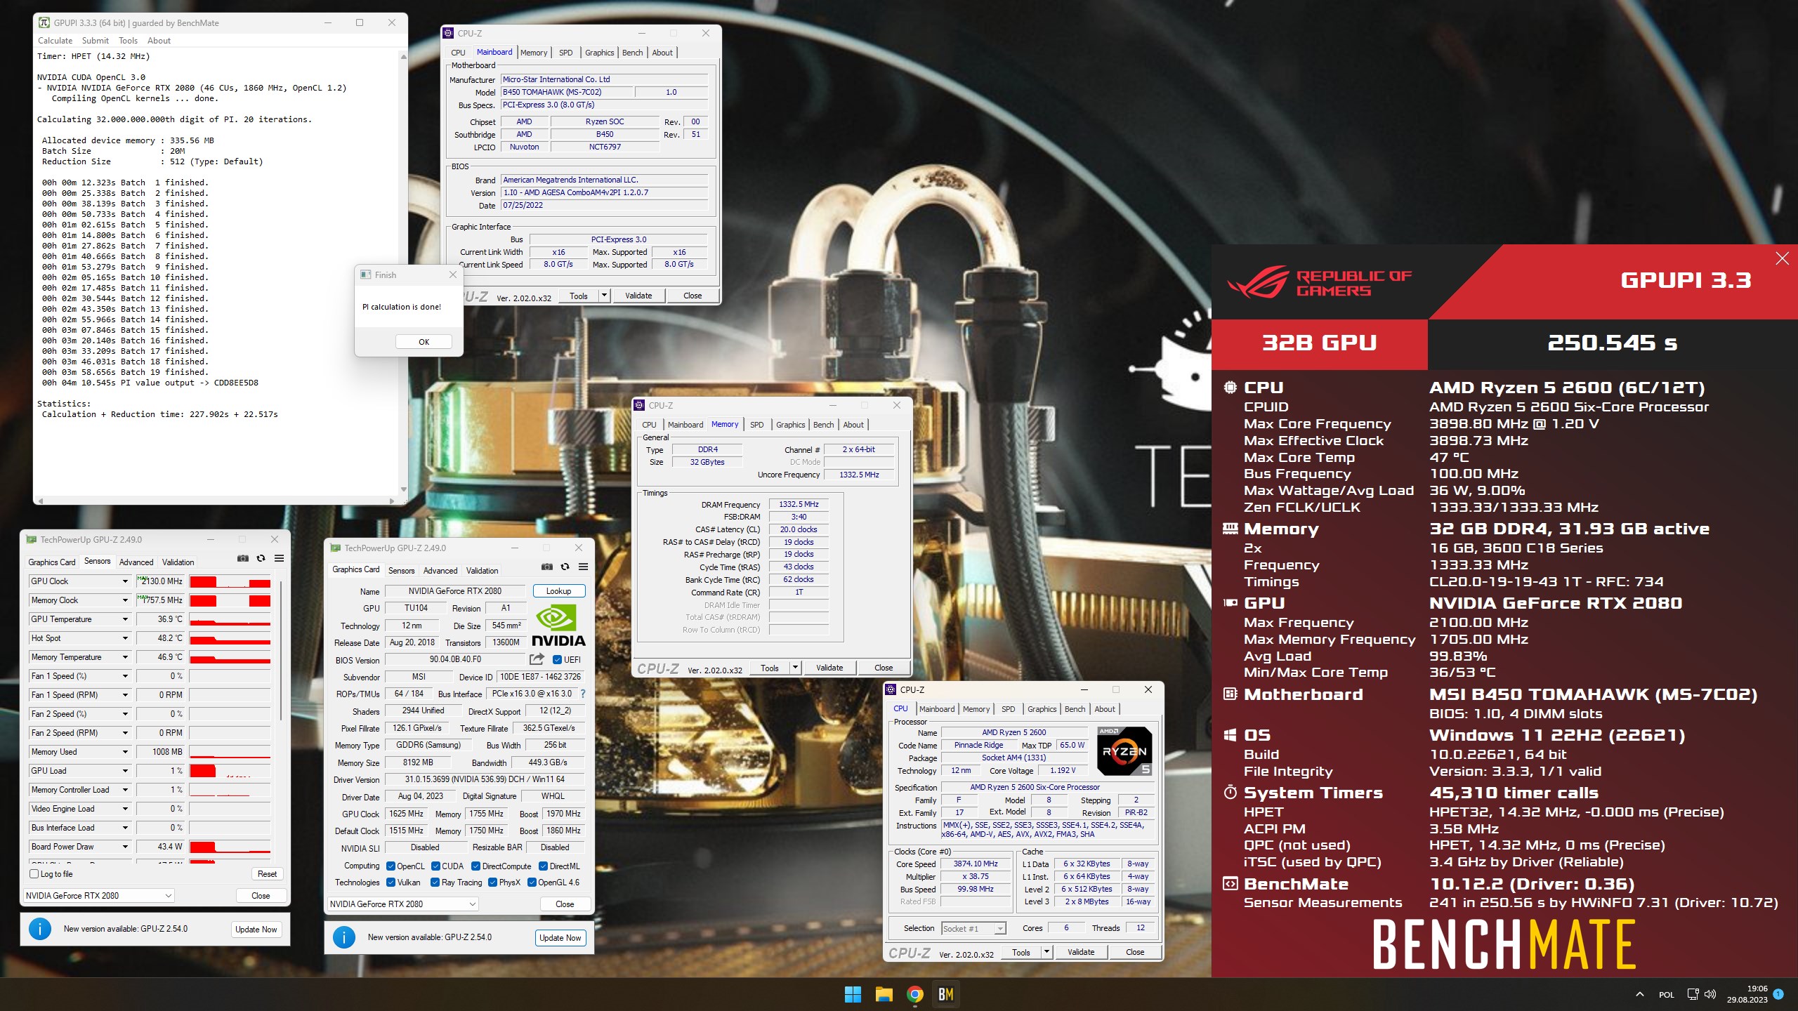Switch to SPD tab in CPU-Z Mainboard window

click(565, 53)
